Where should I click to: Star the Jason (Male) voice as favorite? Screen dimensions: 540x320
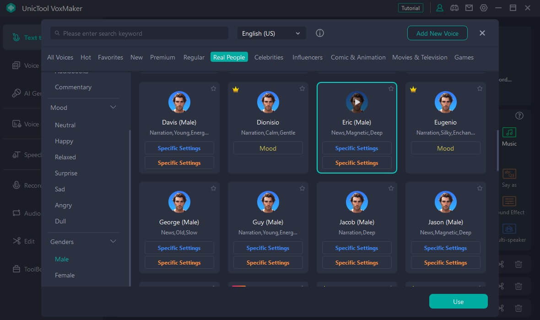pos(480,188)
